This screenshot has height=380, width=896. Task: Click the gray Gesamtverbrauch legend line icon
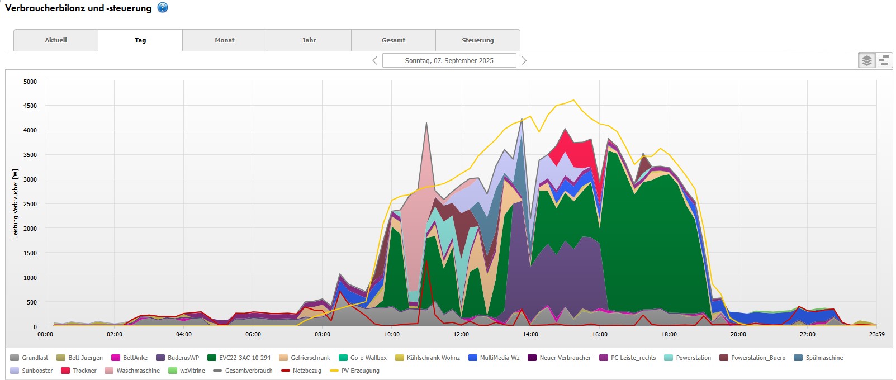217,370
